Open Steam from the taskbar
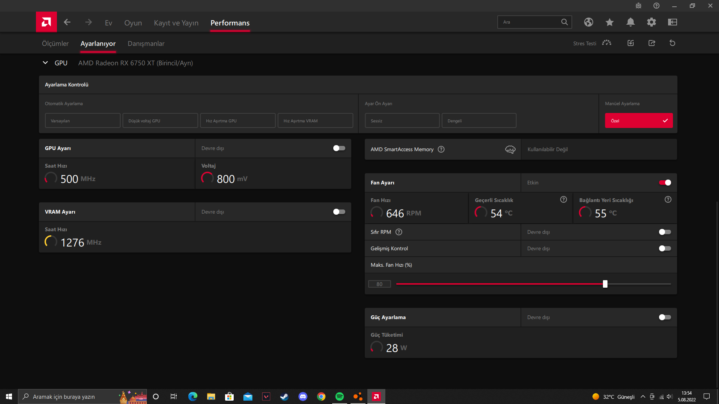The width and height of the screenshot is (719, 404). pos(285,397)
